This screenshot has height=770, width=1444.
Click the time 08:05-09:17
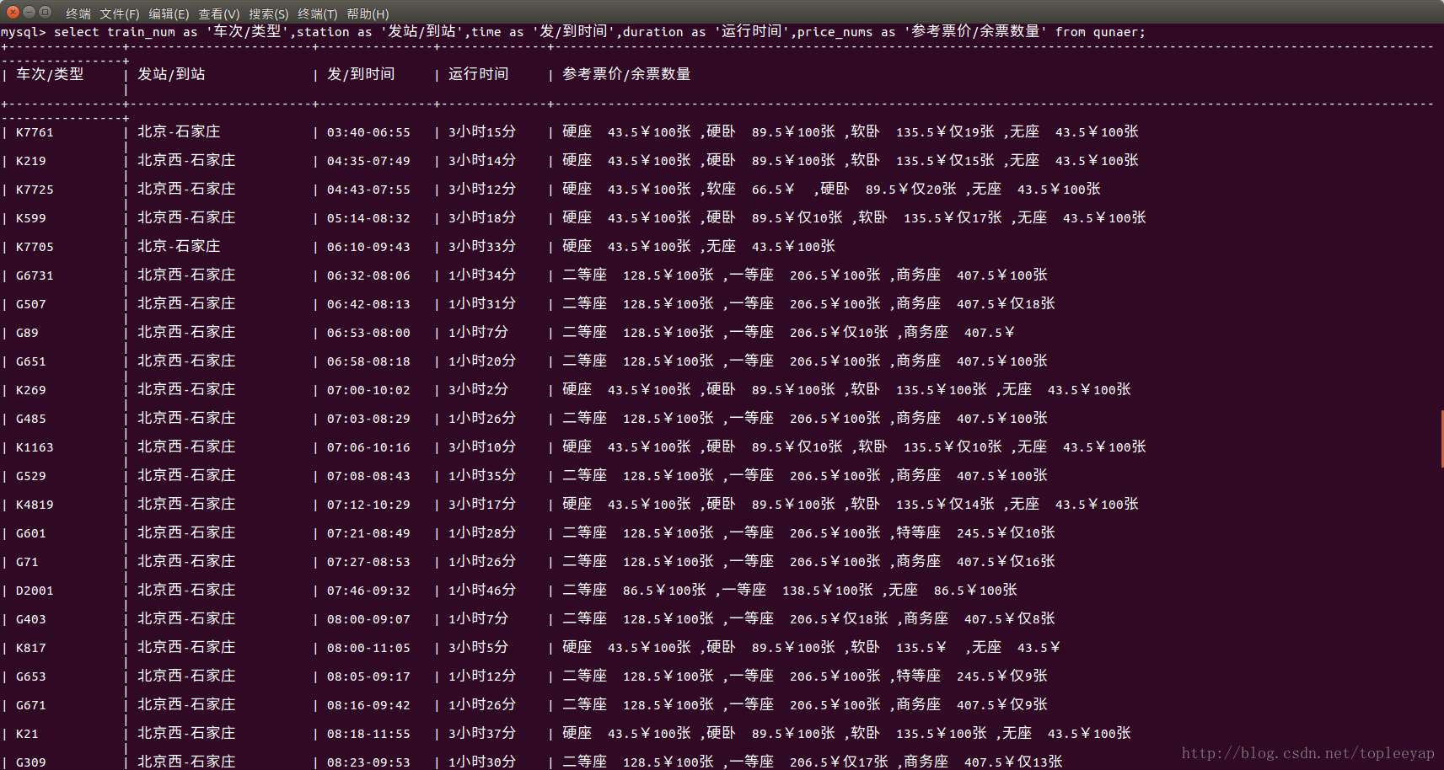[x=368, y=676]
